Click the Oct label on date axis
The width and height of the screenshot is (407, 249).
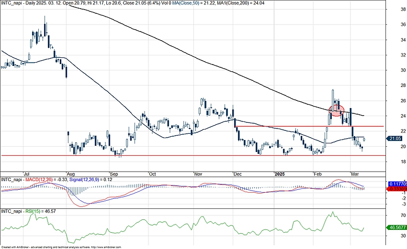point(152,174)
